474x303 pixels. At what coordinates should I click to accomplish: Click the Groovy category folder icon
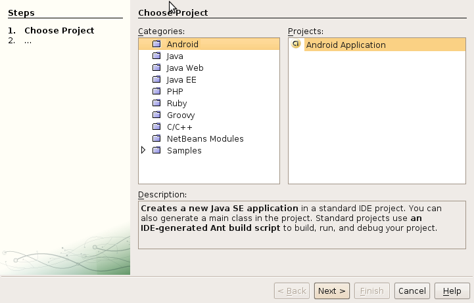[156, 115]
